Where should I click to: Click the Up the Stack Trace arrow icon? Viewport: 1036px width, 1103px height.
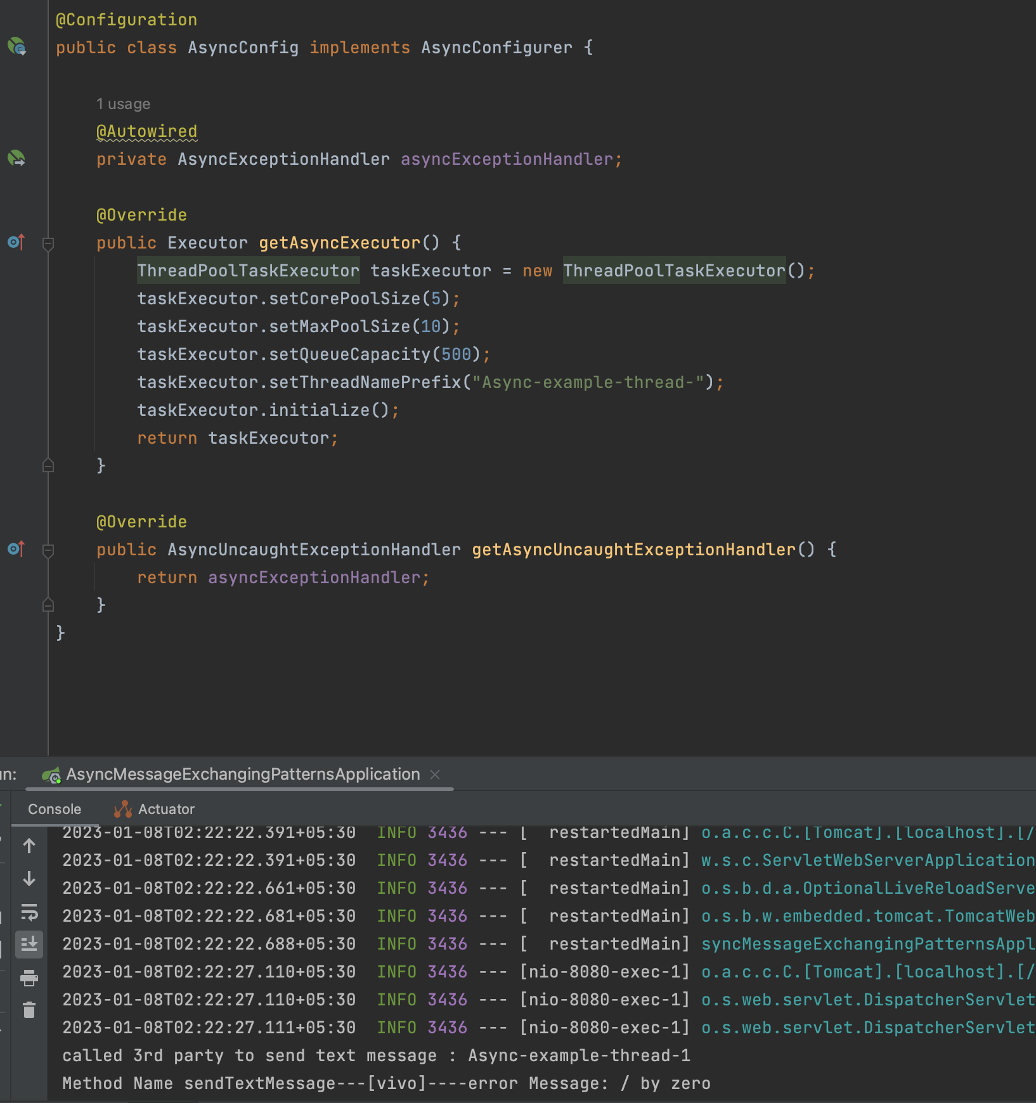[29, 846]
